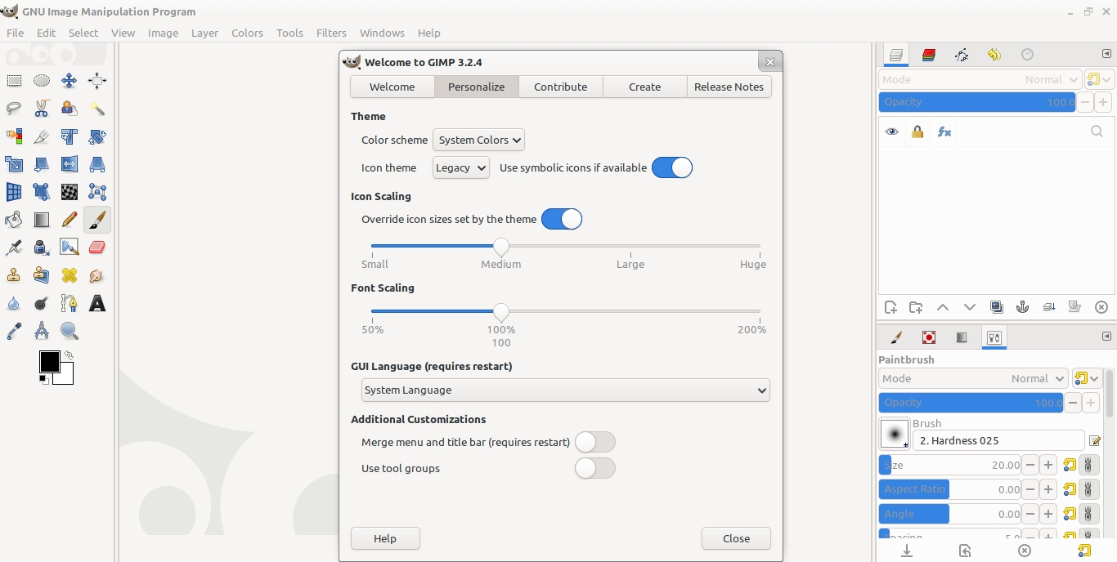Click the Icon Scaling slider handle
This screenshot has width=1117, height=562.
click(x=501, y=246)
